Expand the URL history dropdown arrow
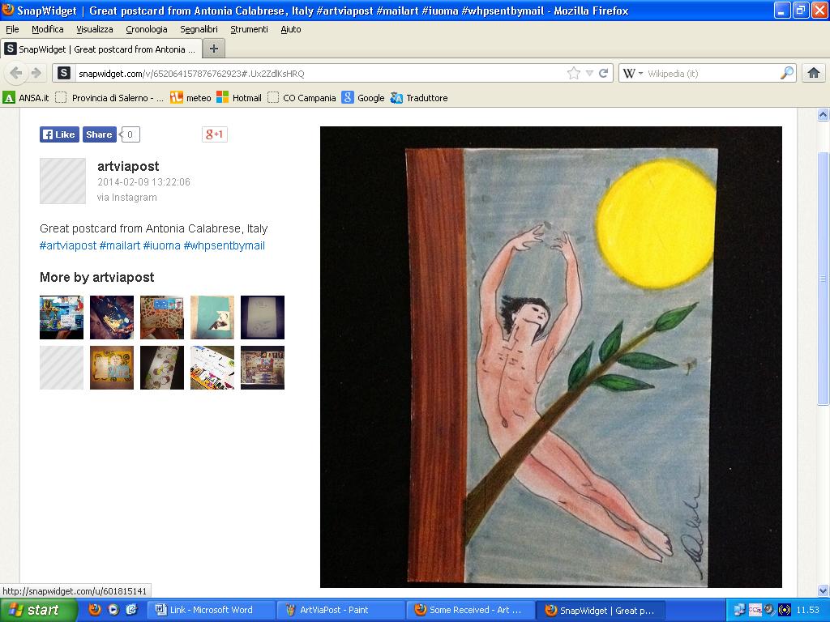This screenshot has height=622, width=830. [x=589, y=73]
